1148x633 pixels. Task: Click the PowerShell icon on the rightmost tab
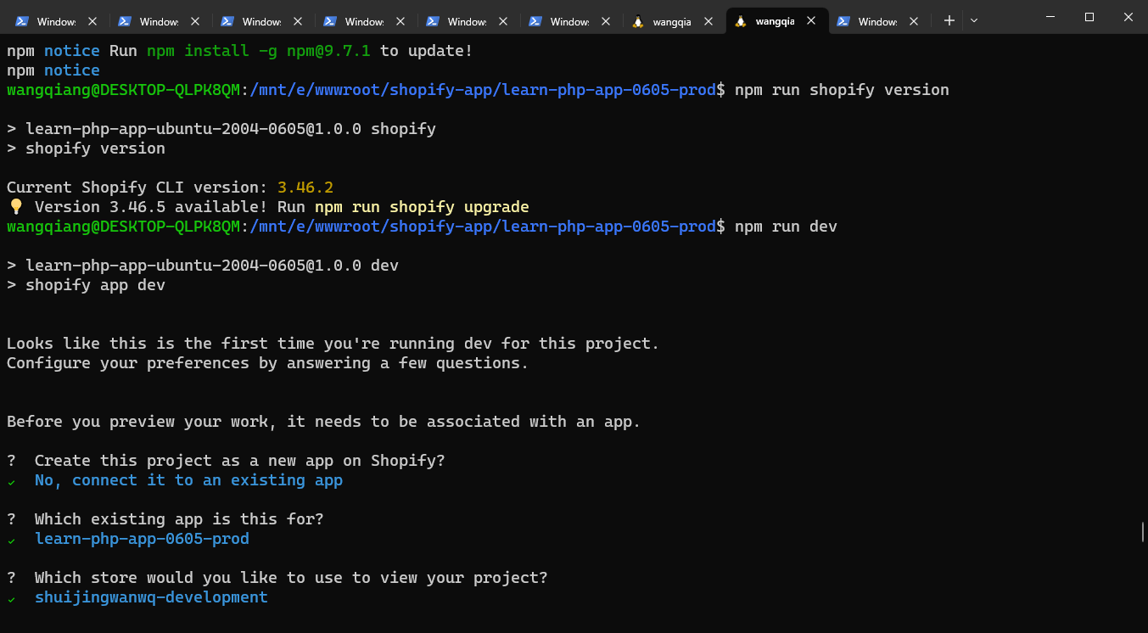coord(843,21)
